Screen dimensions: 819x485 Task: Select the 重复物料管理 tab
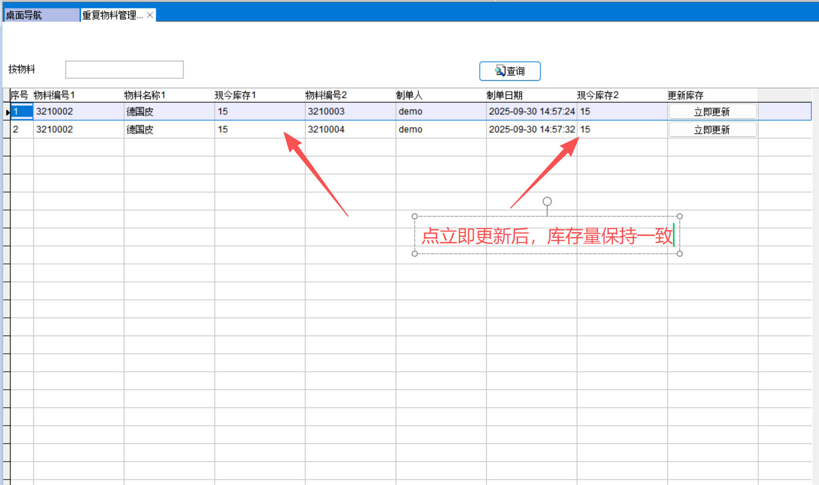[112, 15]
